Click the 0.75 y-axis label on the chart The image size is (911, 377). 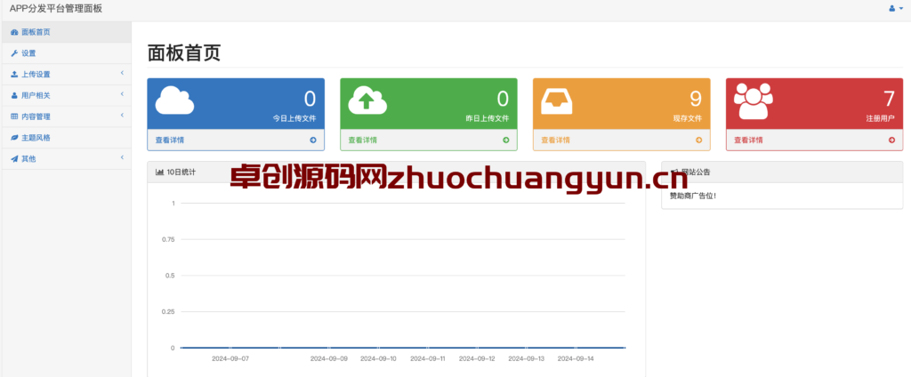[x=168, y=239]
